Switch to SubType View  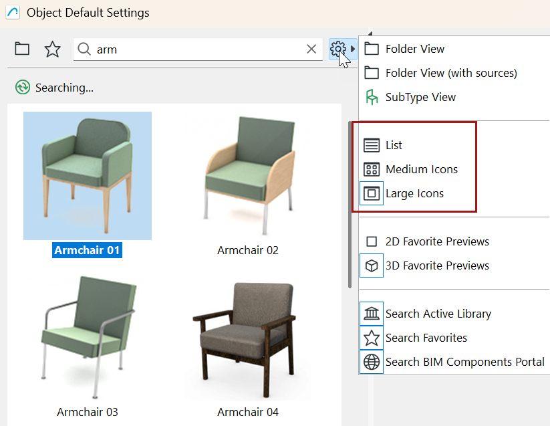coord(420,97)
